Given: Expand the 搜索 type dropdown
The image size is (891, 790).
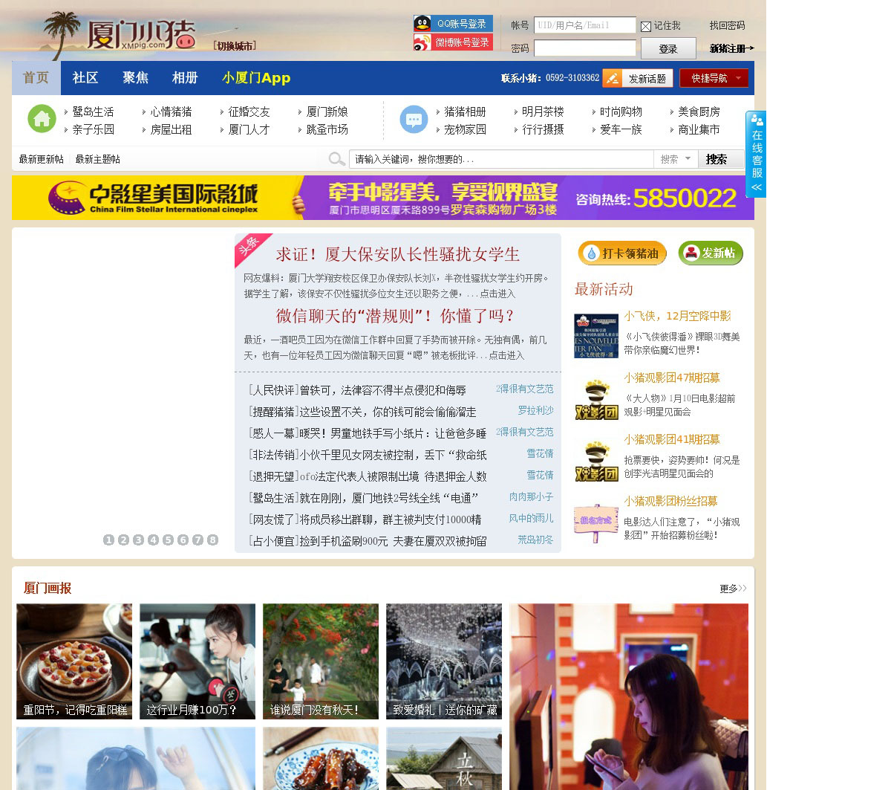Looking at the screenshot, I should coord(676,159).
